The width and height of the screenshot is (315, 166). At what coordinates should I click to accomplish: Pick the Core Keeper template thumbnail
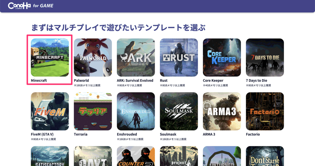point(222,57)
